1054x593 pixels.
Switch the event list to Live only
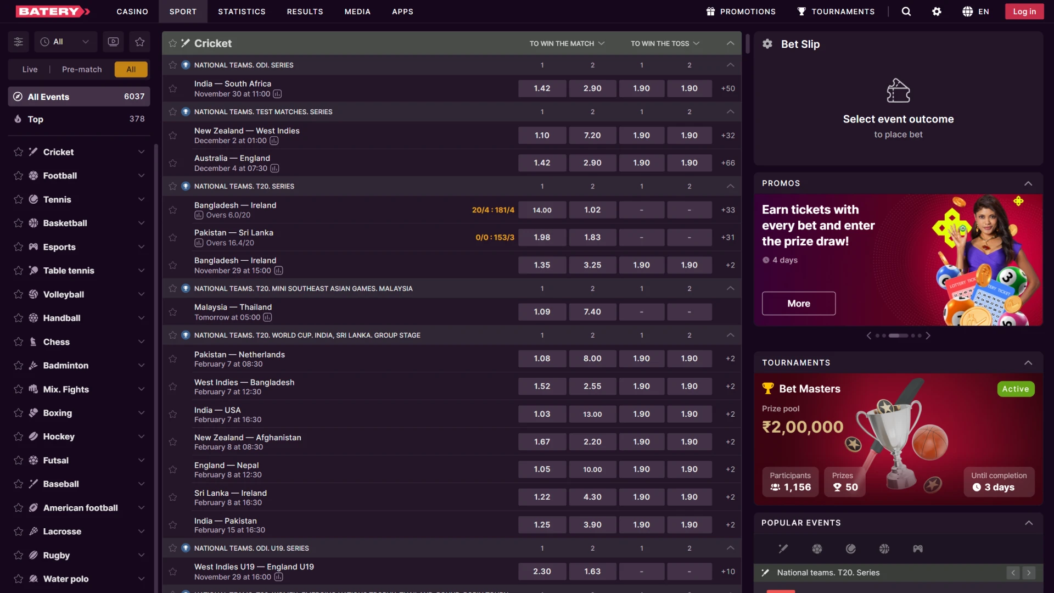click(x=30, y=69)
